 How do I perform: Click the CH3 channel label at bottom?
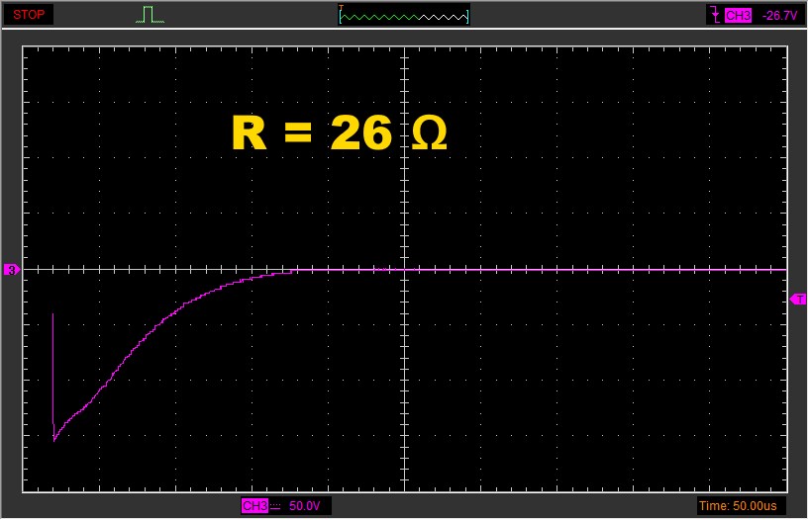(254, 505)
